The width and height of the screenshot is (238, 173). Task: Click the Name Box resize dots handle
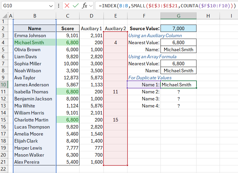(x=59, y=6)
